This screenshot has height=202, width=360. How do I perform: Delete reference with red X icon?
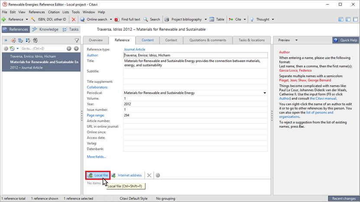[x=74, y=19]
